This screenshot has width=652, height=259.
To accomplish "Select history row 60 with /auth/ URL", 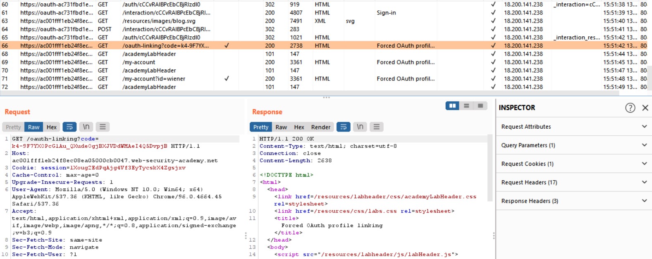I will (x=324, y=5).
